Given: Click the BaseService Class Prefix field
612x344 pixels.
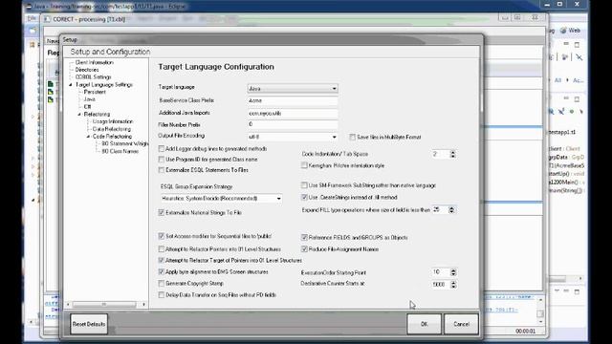Looking at the screenshot, I should pyautogui.click(x=293, y=100).
